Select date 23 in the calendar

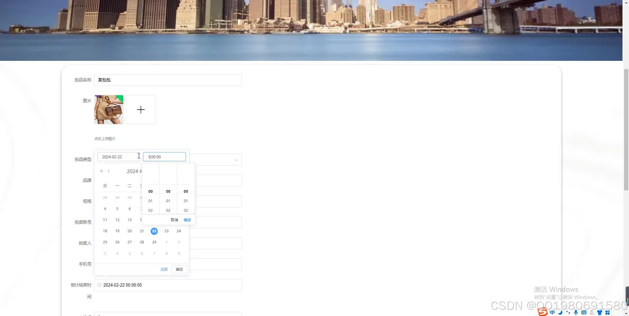click(167, 231)
